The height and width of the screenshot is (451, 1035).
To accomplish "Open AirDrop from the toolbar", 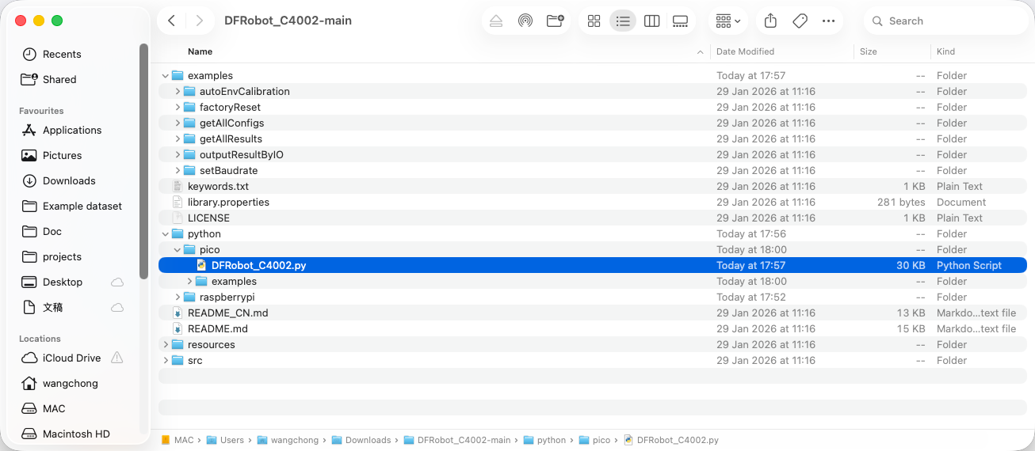I will (525, 21).
